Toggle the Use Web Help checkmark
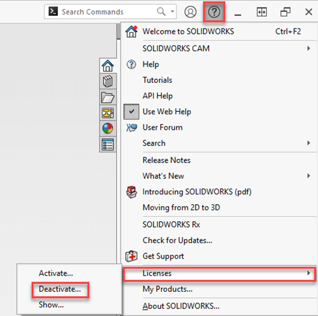This screenshot has height=316, width=318. click(x=131, y=111)
